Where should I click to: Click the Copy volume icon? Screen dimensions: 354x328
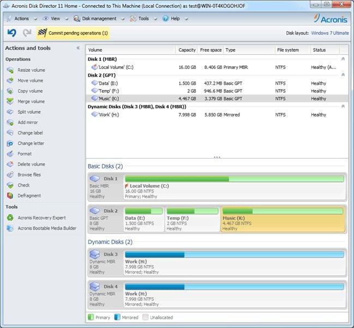[10, 91]
